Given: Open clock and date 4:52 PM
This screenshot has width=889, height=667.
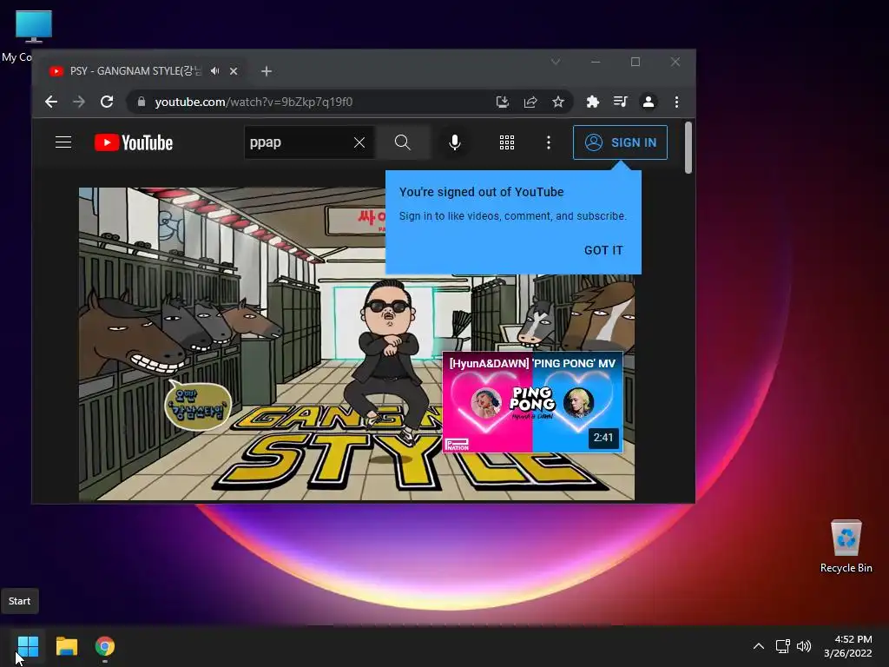Looking at the screenshot, I should [x=847, y=646].
